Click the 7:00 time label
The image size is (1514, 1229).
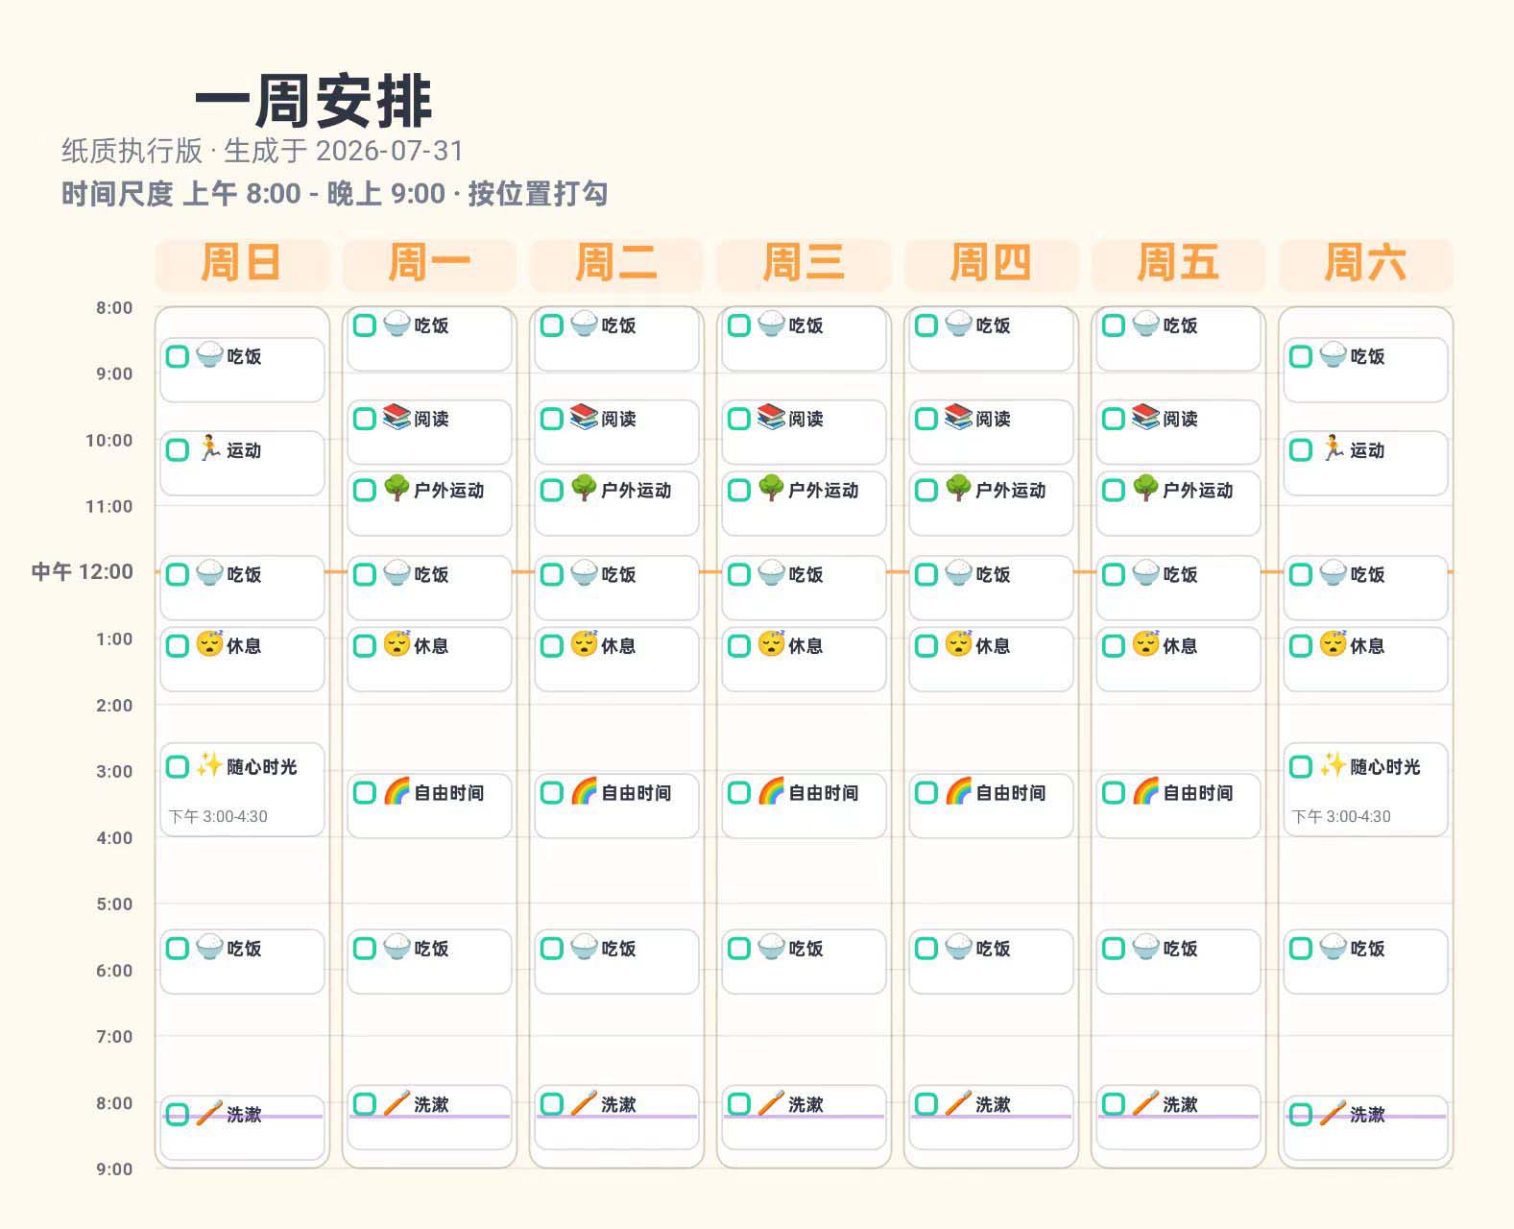[114, 1036]
